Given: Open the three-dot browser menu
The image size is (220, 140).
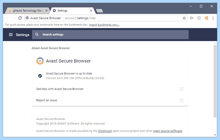Looking at the screenshot, I should pos(213,18).
